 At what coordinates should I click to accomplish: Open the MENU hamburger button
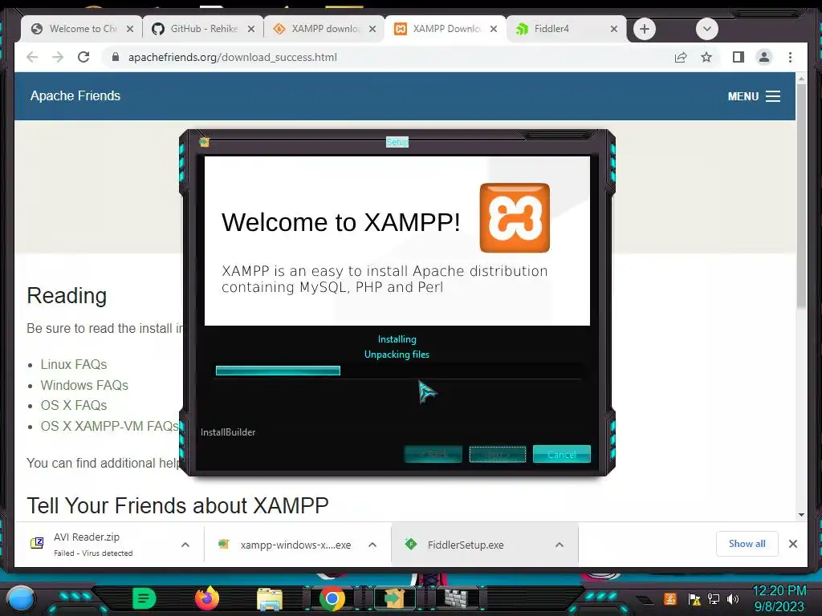[754, 96]
